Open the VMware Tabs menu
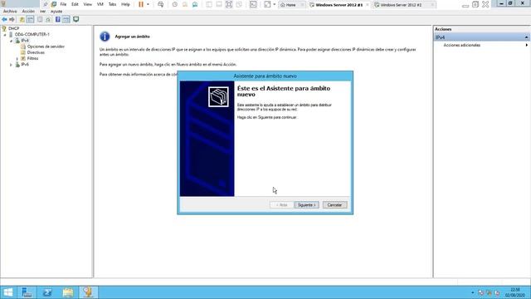This screenshot has height=299, width=531. click(x=112, y=4)
